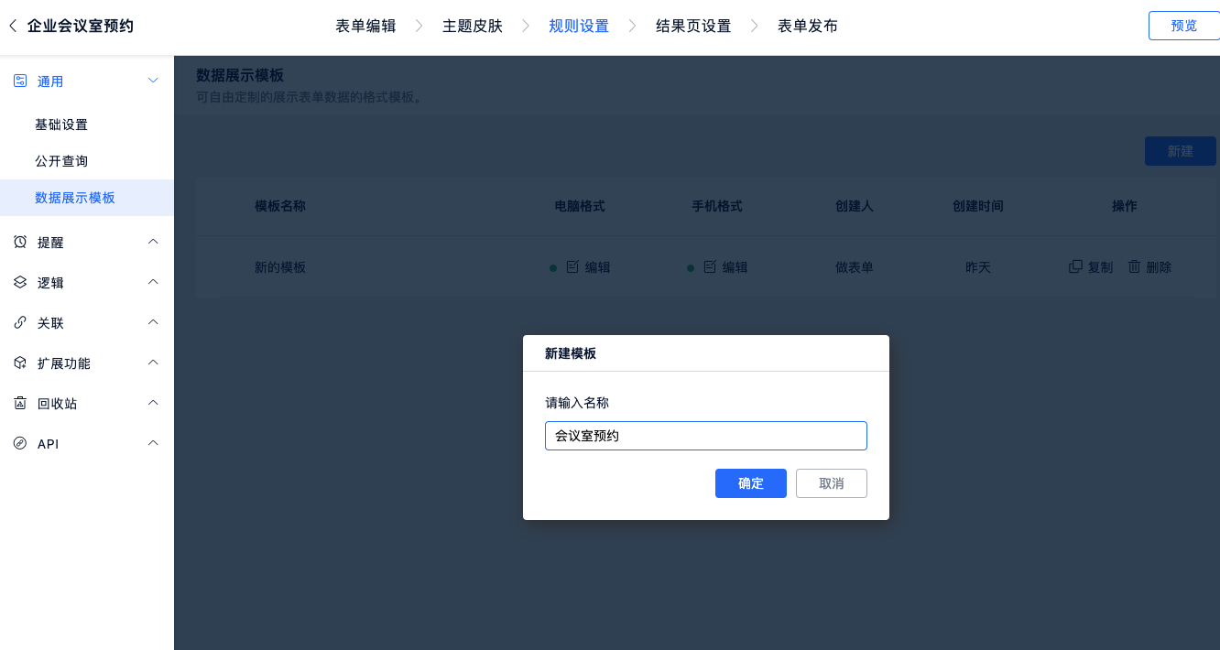1220x650 pixels.
Task: Click the 预览 button at top right
Action: coord(1183,26)
